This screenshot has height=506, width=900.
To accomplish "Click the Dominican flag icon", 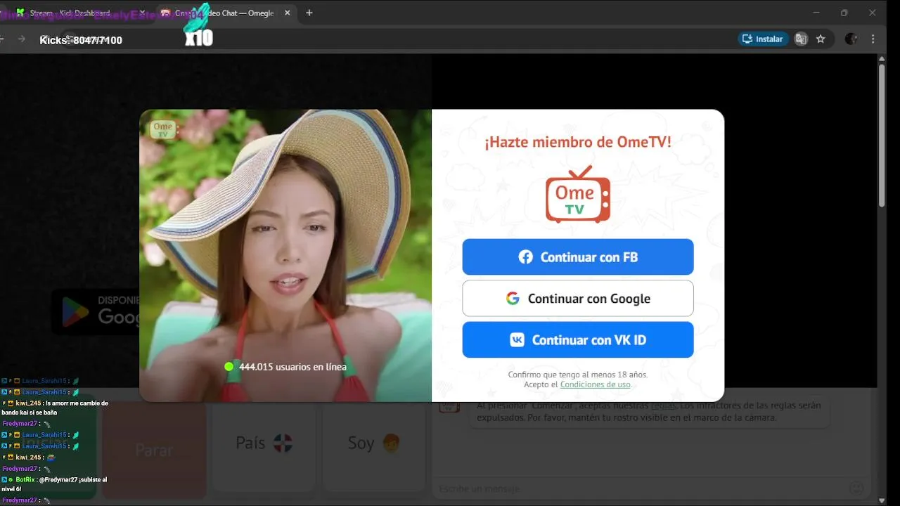I will [x=283, y=443].
